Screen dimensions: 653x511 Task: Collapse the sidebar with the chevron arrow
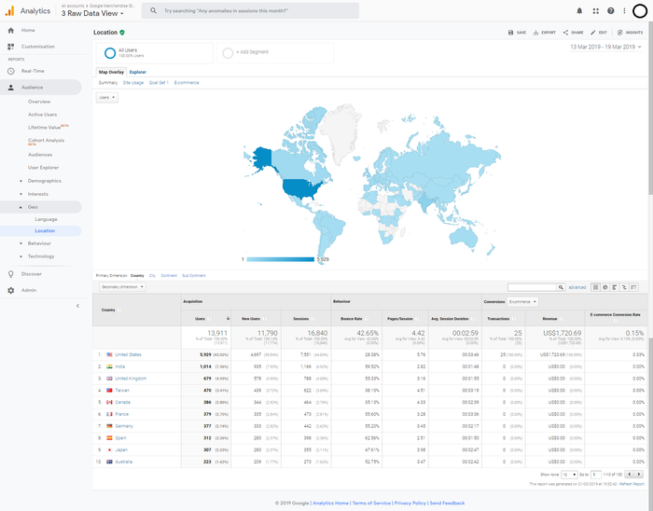77,306
